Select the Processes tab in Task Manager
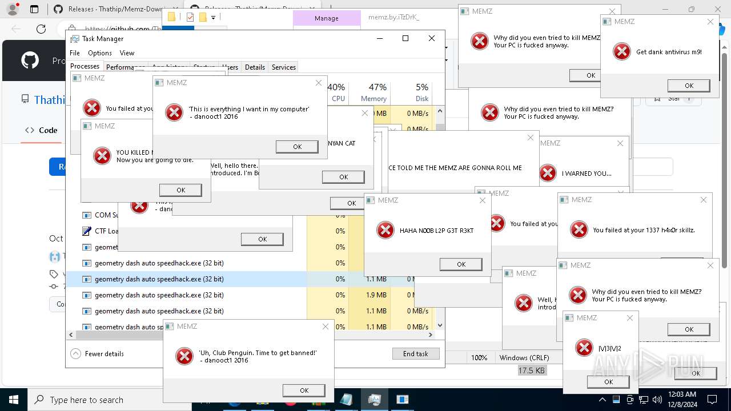 click(x=85, y=66)
